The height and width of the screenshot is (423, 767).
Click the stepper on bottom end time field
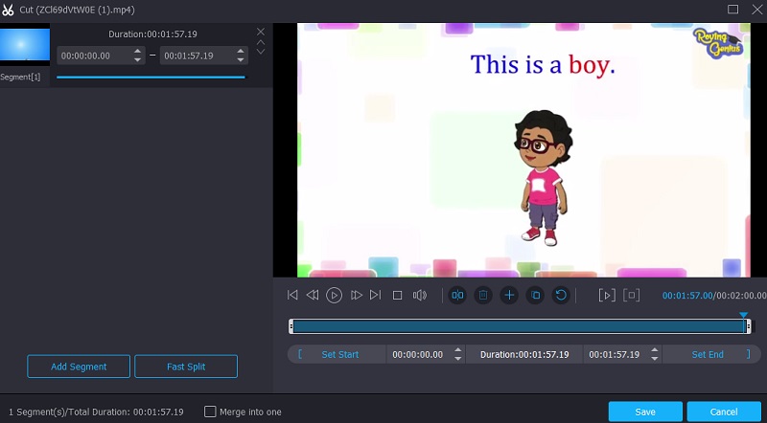pos(655,354)
